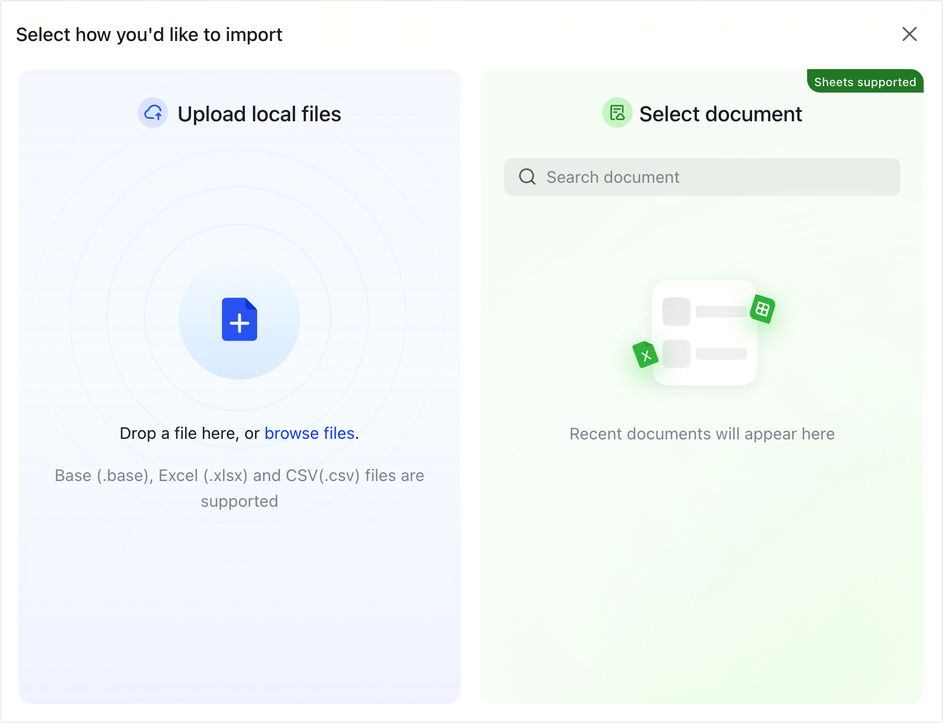
Task: Click the blue add-file plus icon
Action: [x=239, y=320]
